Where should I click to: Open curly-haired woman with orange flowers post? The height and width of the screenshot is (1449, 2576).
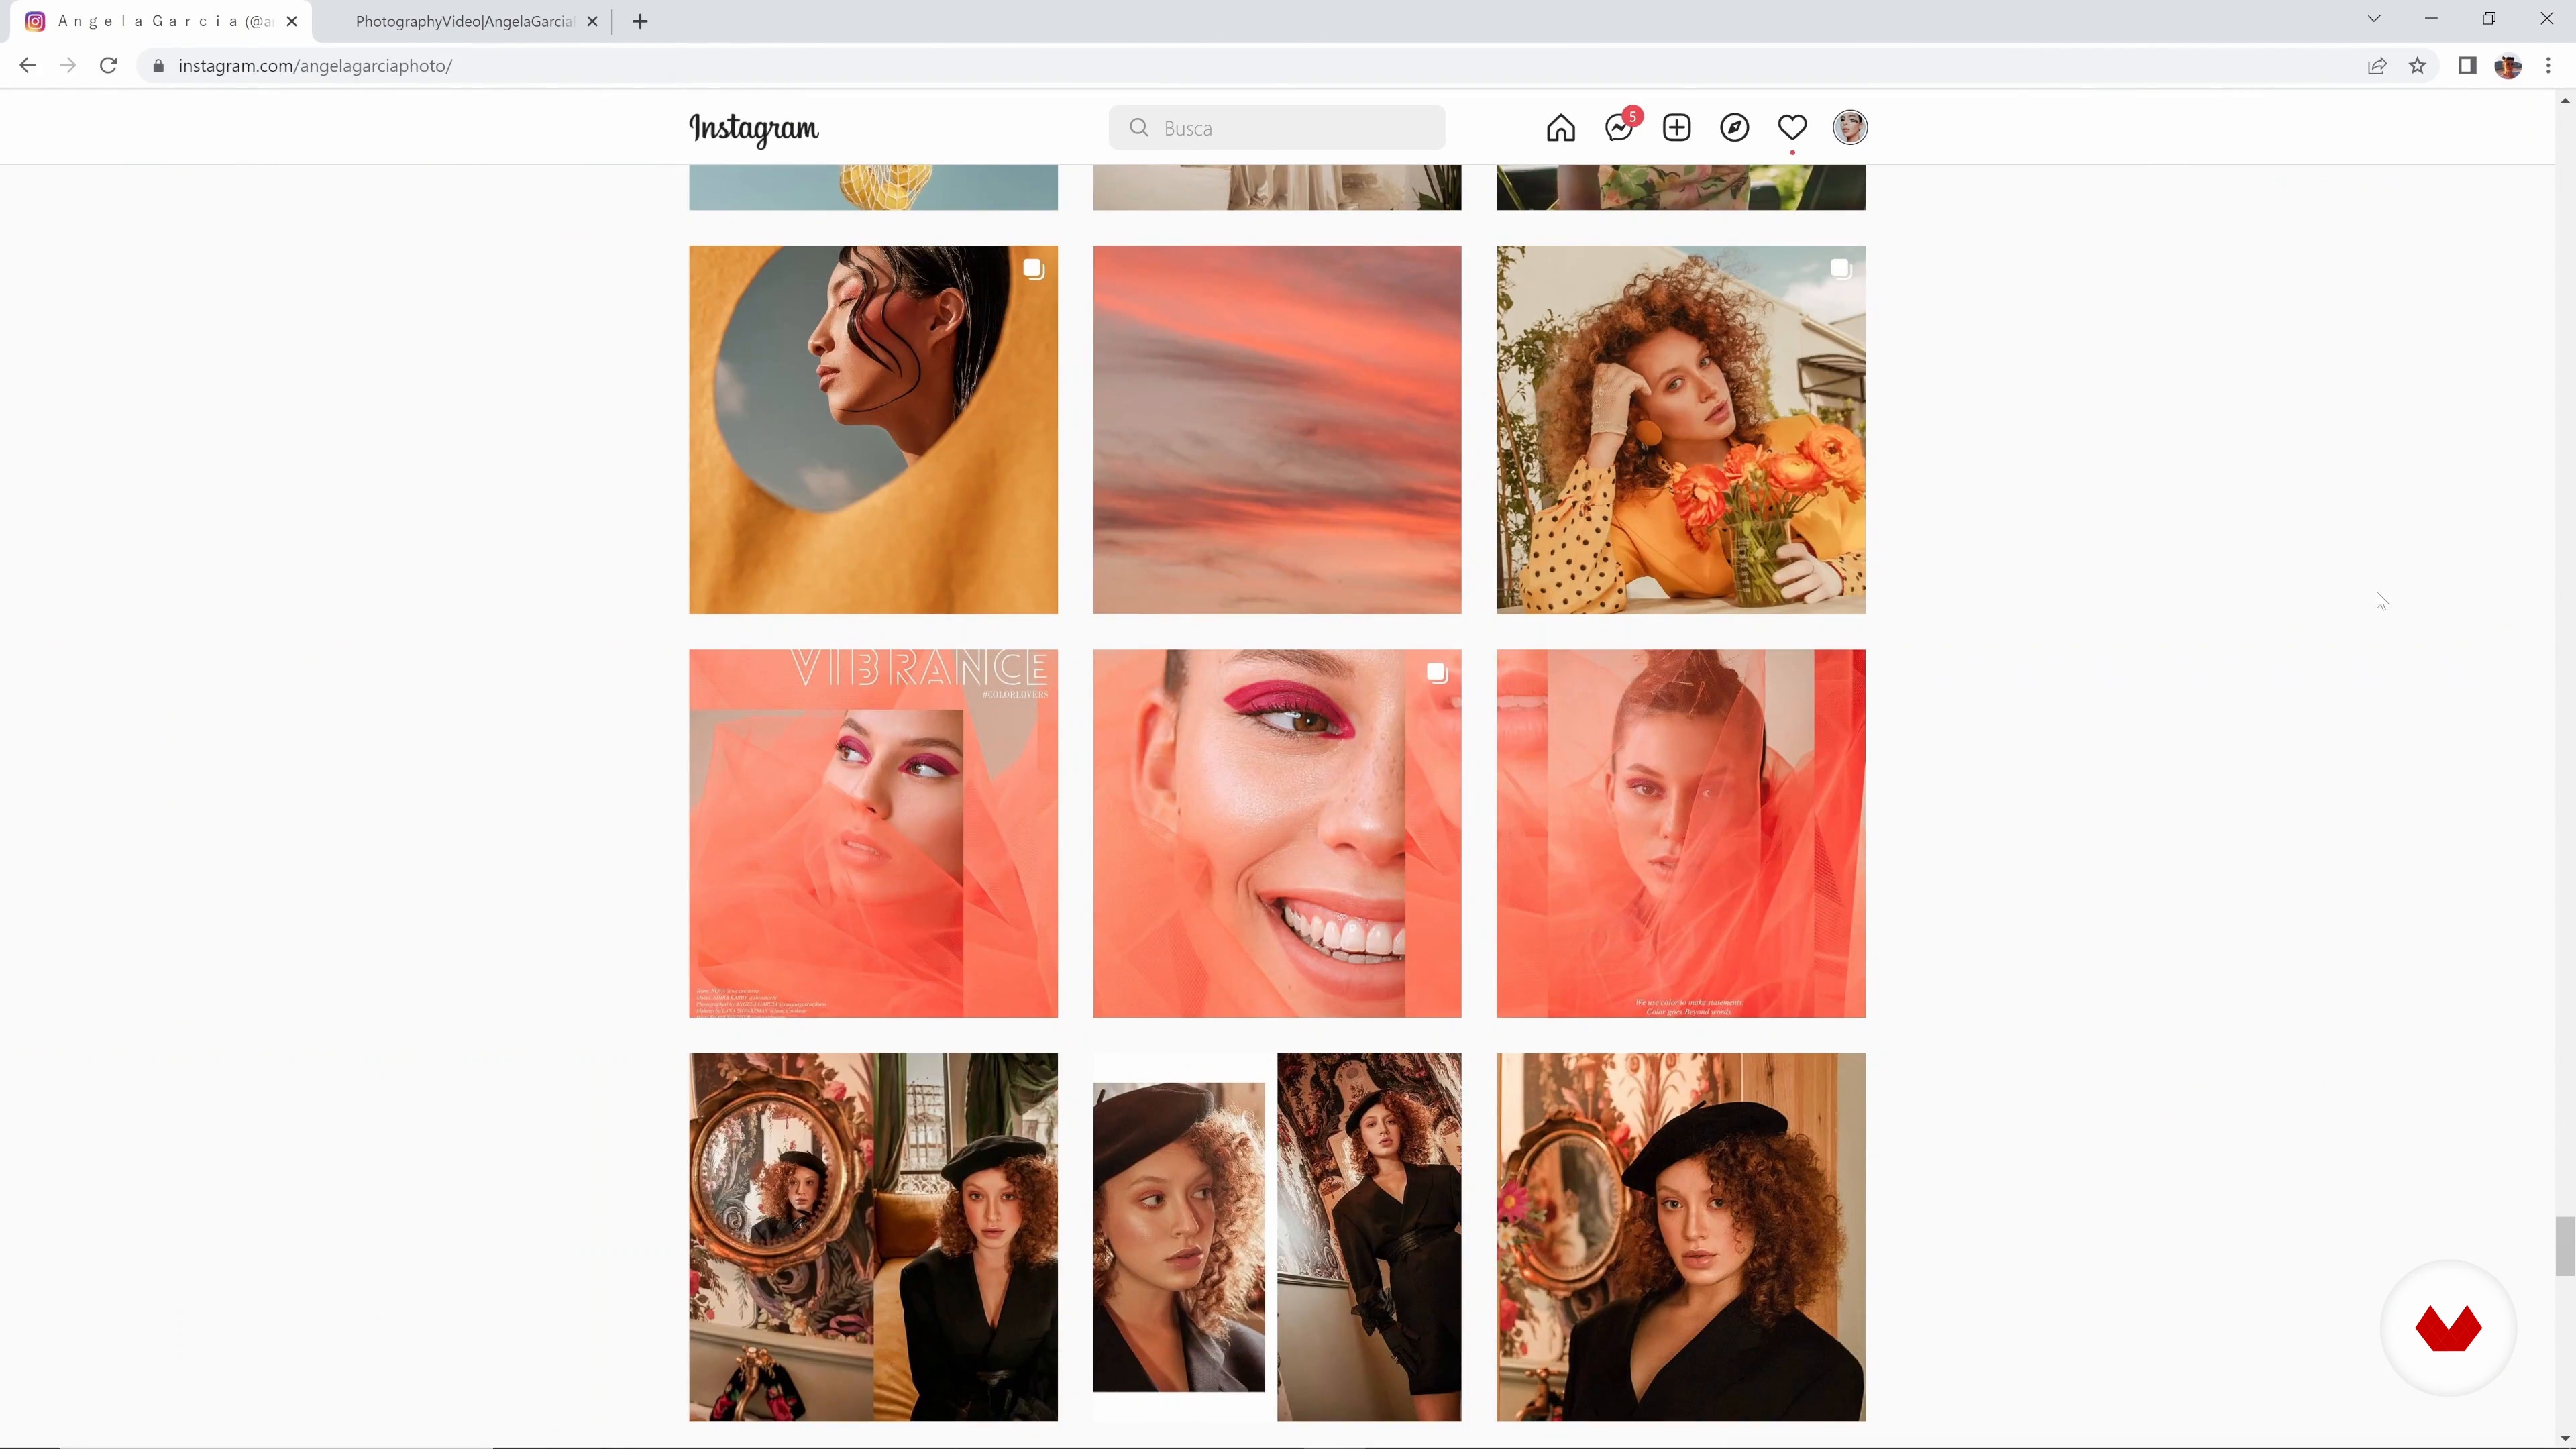click(1681, 430)
